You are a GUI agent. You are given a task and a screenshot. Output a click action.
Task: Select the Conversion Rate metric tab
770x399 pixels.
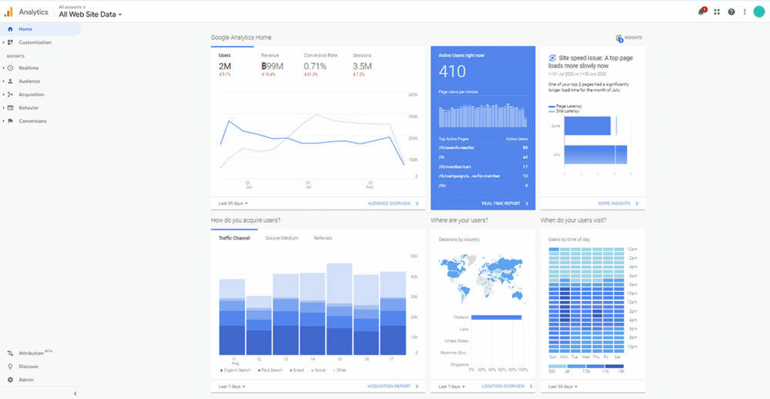pyautogui.click(x=320, y=65)
